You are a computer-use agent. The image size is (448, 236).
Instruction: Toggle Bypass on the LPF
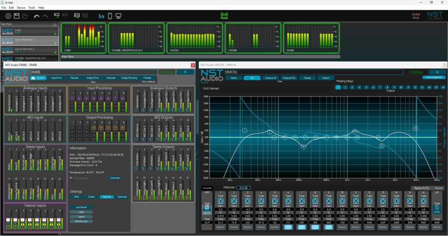pyautogui.click(x=437, y=227)
